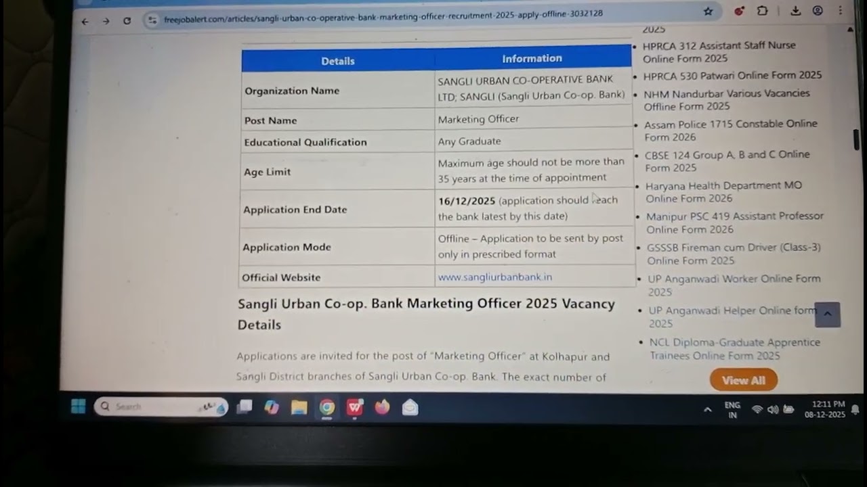Image resolution: width=867 pixels, height=487 pixels.
Task: Click the Educational Qualification row label
Action: click(305, 142)
